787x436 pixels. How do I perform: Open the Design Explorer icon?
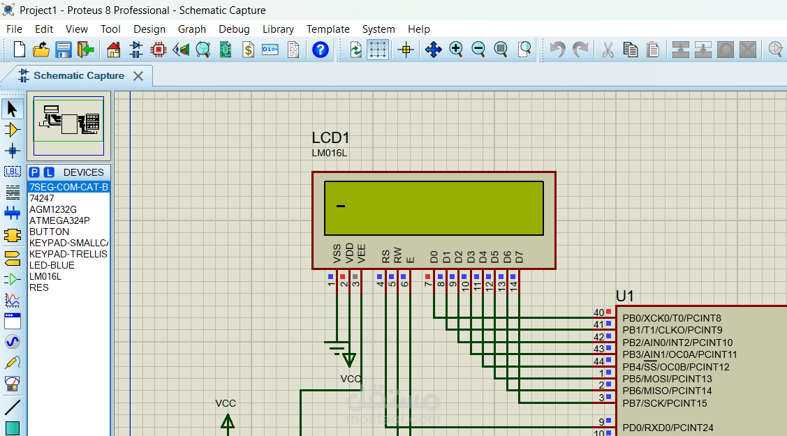click(x=226, y=50)
